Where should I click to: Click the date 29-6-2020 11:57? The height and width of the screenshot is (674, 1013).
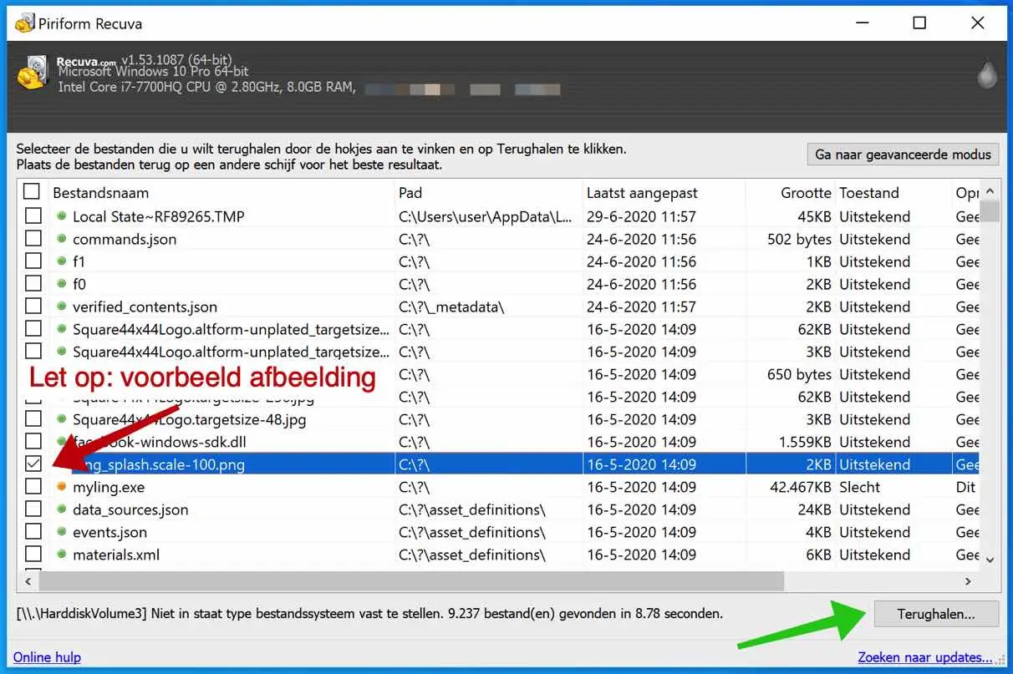pos(641,216)
